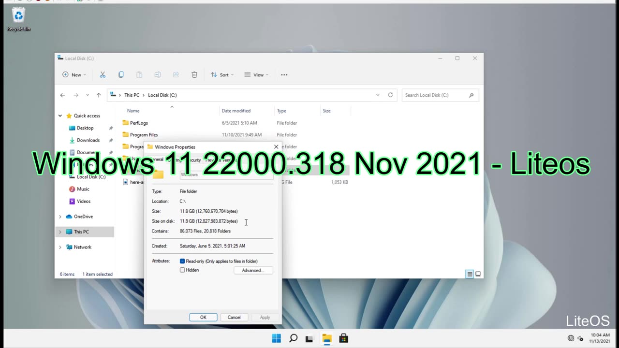Expand the Network tree node
The height and width of the screenshot is (348, 619).
(x=60, y=247)
